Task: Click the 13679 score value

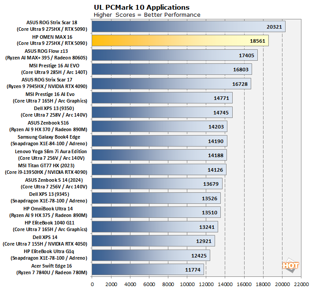Action: pyautogui.click(x=211, y=184)
